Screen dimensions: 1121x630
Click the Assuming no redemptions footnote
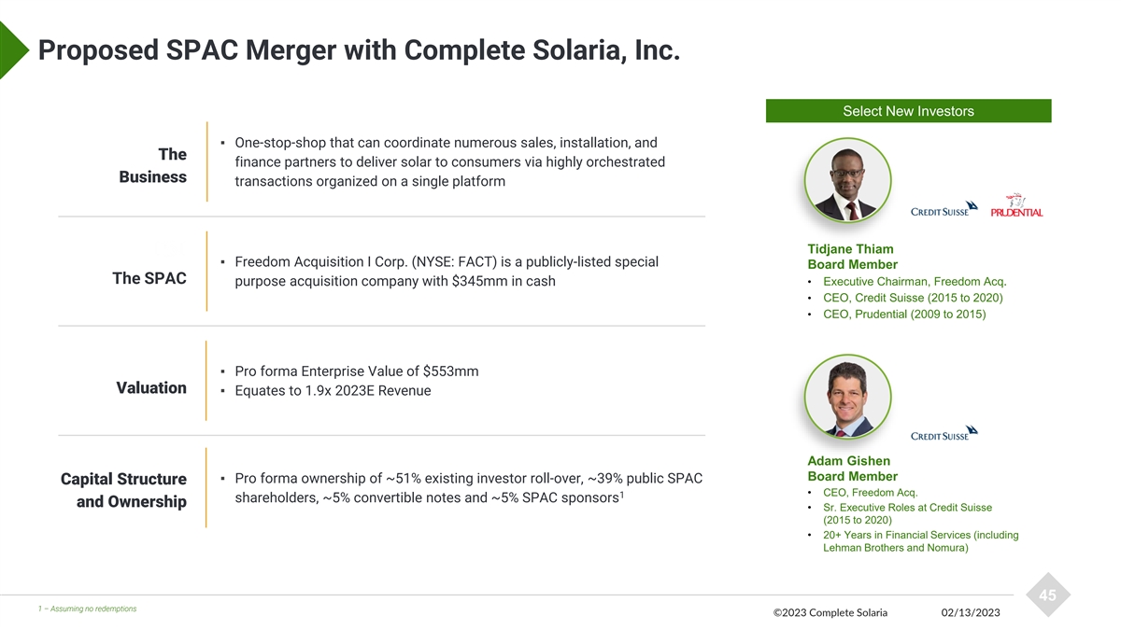[x=89, y=609]
